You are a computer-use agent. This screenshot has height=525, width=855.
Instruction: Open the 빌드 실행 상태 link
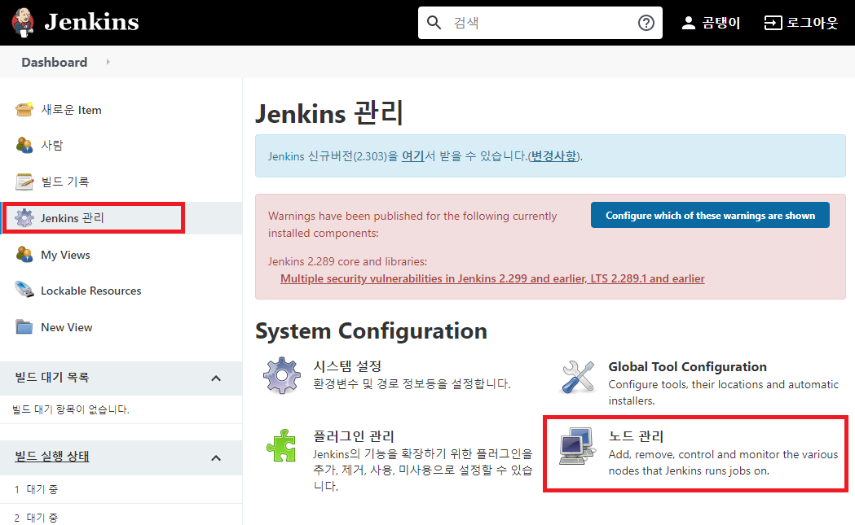52,457
